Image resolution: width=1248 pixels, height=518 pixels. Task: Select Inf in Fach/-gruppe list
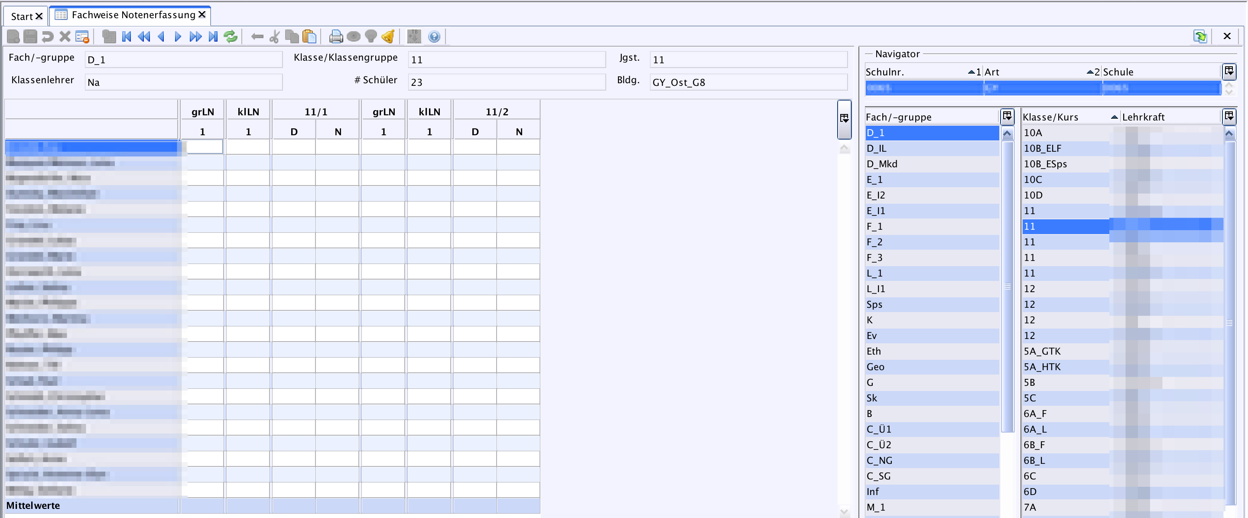(x=932, y=492)
